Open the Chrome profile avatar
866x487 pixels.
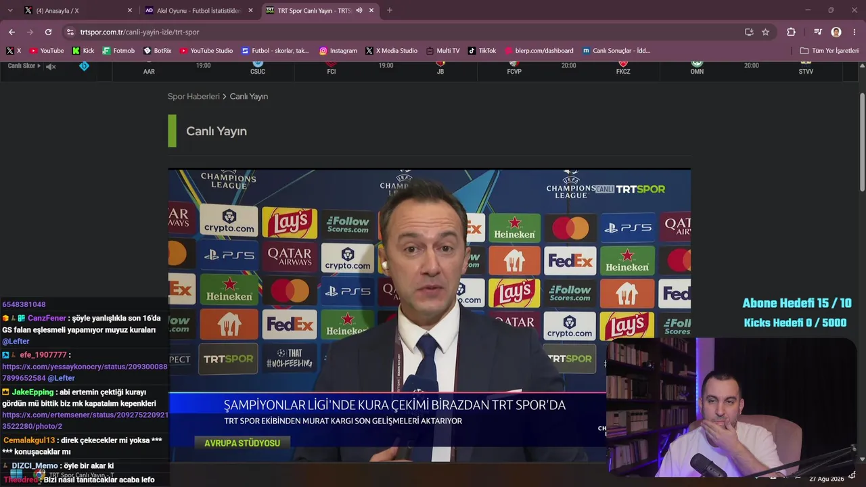click(836, 32)
